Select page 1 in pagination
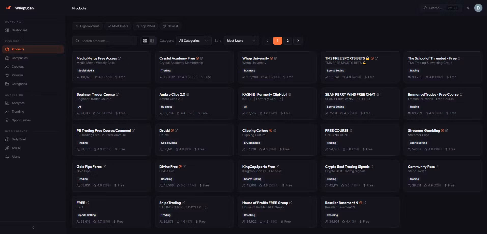This screenshot has height=234, width=487. coord(278,41)
